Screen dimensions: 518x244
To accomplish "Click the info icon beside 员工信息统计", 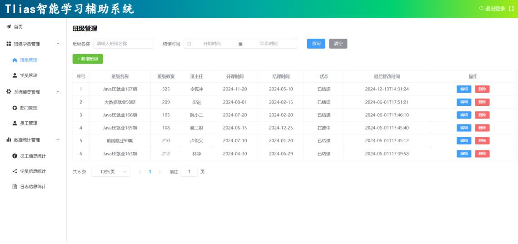I will [15, 156].
